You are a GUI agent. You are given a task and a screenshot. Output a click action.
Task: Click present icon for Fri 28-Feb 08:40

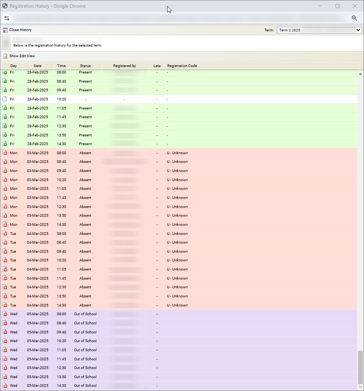(x=5, y=81)
